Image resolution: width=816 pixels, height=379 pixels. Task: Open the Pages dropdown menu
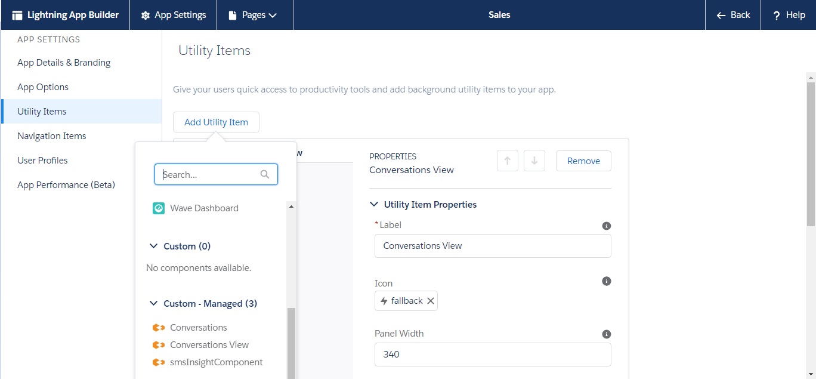(x=255, y=15)
